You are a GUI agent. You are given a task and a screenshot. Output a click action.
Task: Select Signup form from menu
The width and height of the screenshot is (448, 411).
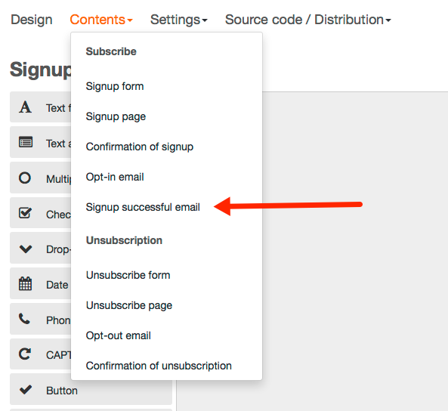115,86
